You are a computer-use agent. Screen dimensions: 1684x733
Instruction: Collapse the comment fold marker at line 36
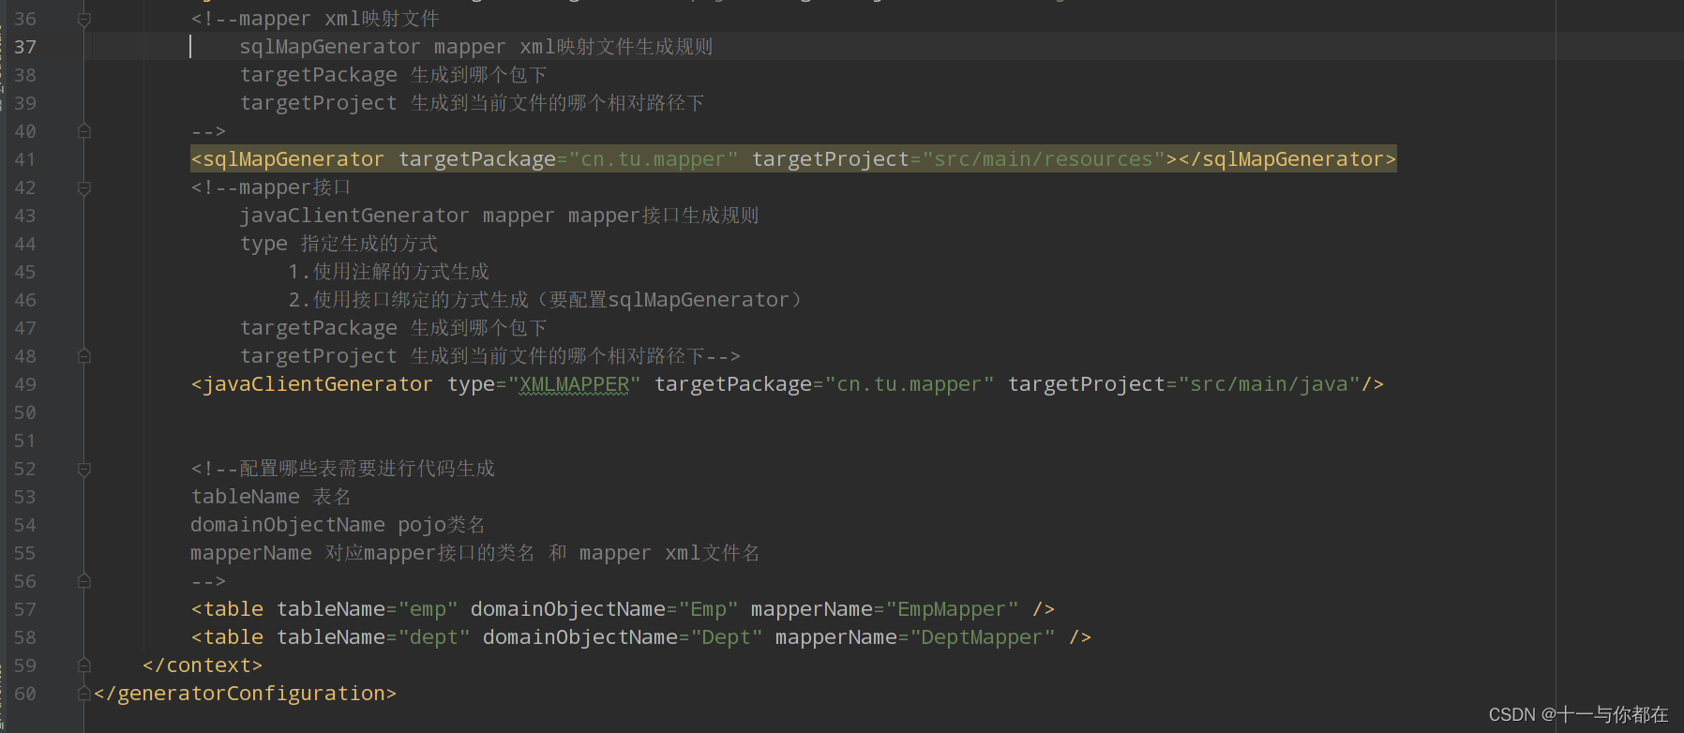83,19
